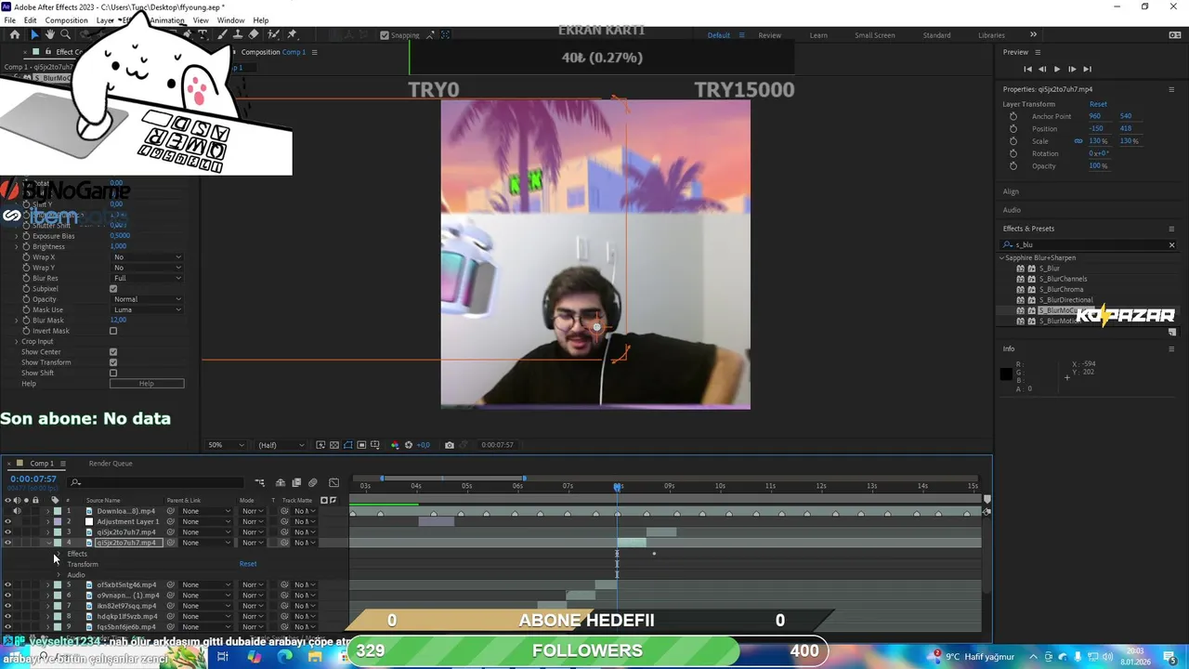This screenshot has width=1189, height=669.
Task: Open the Effects & Presets panel menu
Action: point(1171,229)
